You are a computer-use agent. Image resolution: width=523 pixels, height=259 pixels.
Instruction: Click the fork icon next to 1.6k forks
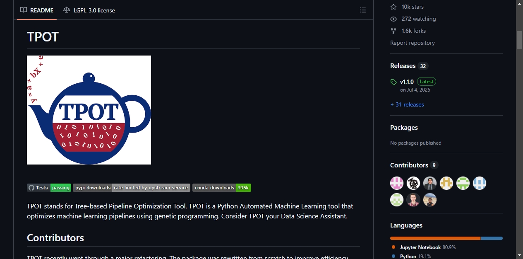coord(393,31)
